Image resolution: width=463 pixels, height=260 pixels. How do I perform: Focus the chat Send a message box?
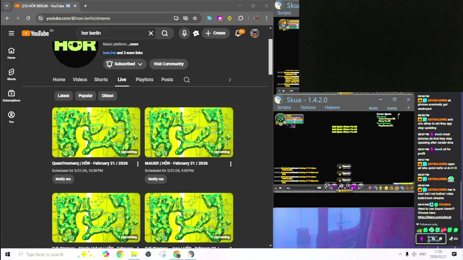tap(431, 239)
